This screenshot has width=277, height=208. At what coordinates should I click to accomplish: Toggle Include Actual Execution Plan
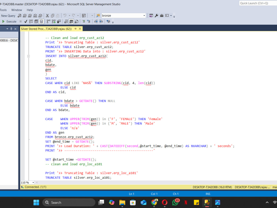click(x=48, y=21)
